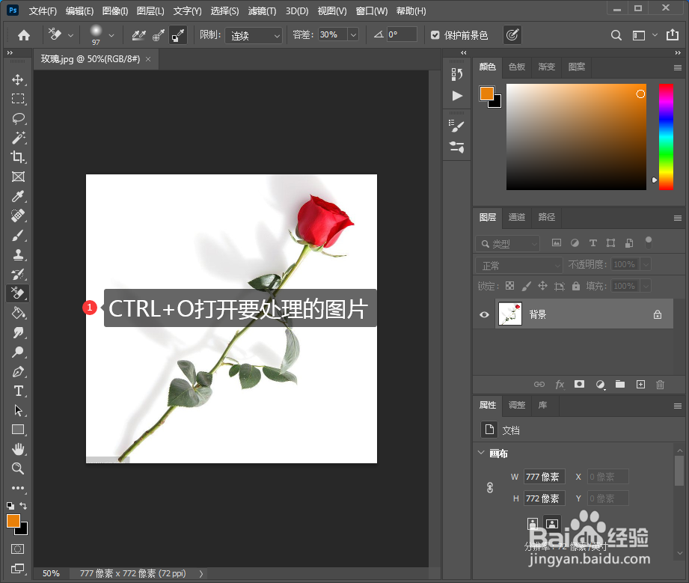
Task: Open the 滤镜(T) menu
Action: point(262,11)
